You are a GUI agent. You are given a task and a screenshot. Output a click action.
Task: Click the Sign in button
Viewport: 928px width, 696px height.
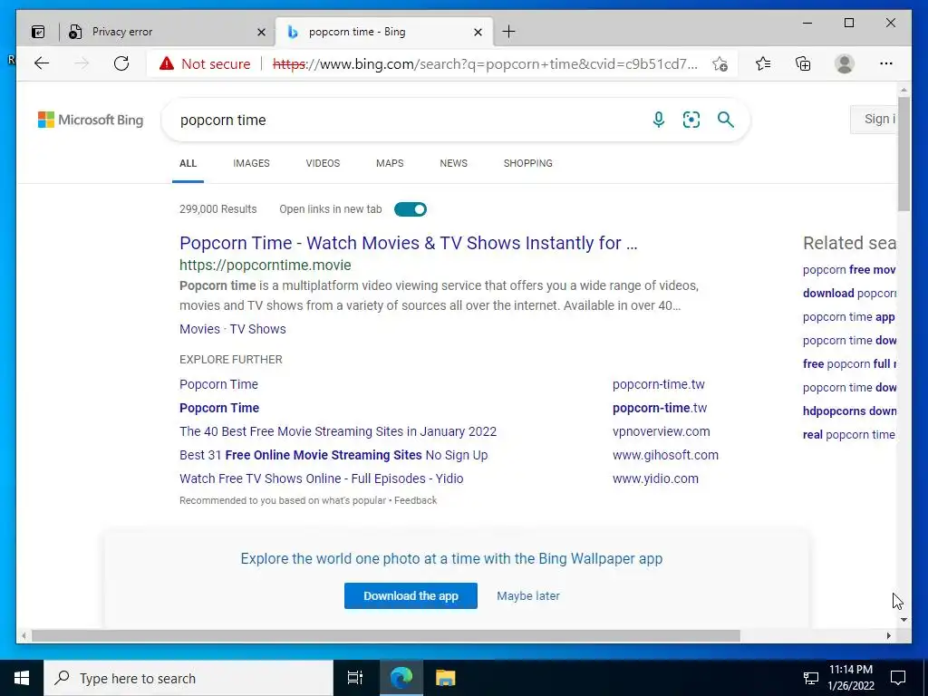click(874, 120)
